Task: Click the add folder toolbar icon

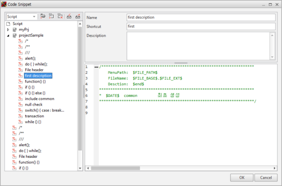Action: pos(43,17)
